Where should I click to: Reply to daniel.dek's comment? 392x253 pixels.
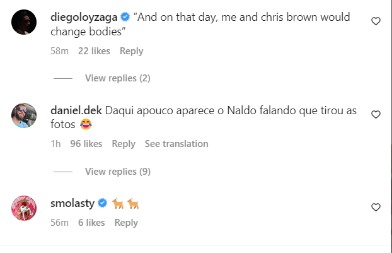(x=124, y=144)
